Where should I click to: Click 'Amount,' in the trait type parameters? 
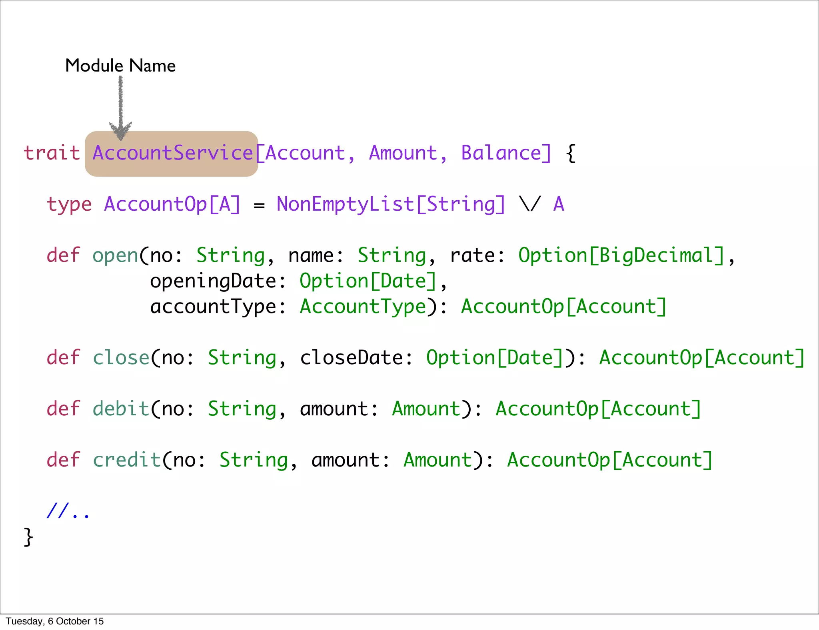pyautogui.click(x=402, y=154)
